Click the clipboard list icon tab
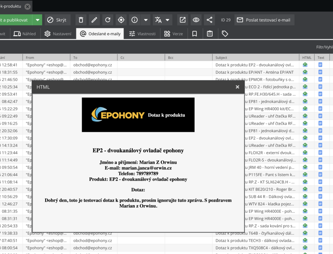Viewport: 333px width, 254px height. point(210,34)
